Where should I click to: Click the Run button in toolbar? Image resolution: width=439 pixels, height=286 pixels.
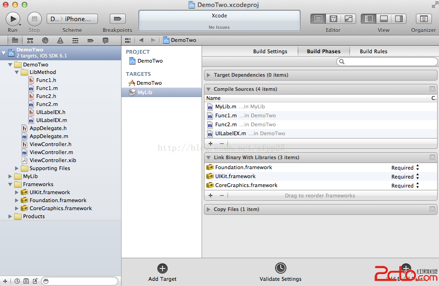click(12, 19)
